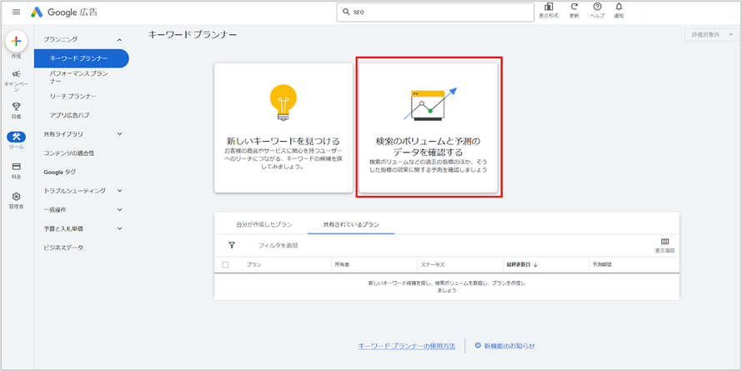
Task: Select キーワード プランナー menu item
Action: 82,58
